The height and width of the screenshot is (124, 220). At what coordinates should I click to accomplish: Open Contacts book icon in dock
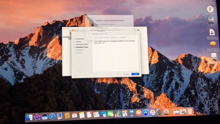tap(67, 116)
